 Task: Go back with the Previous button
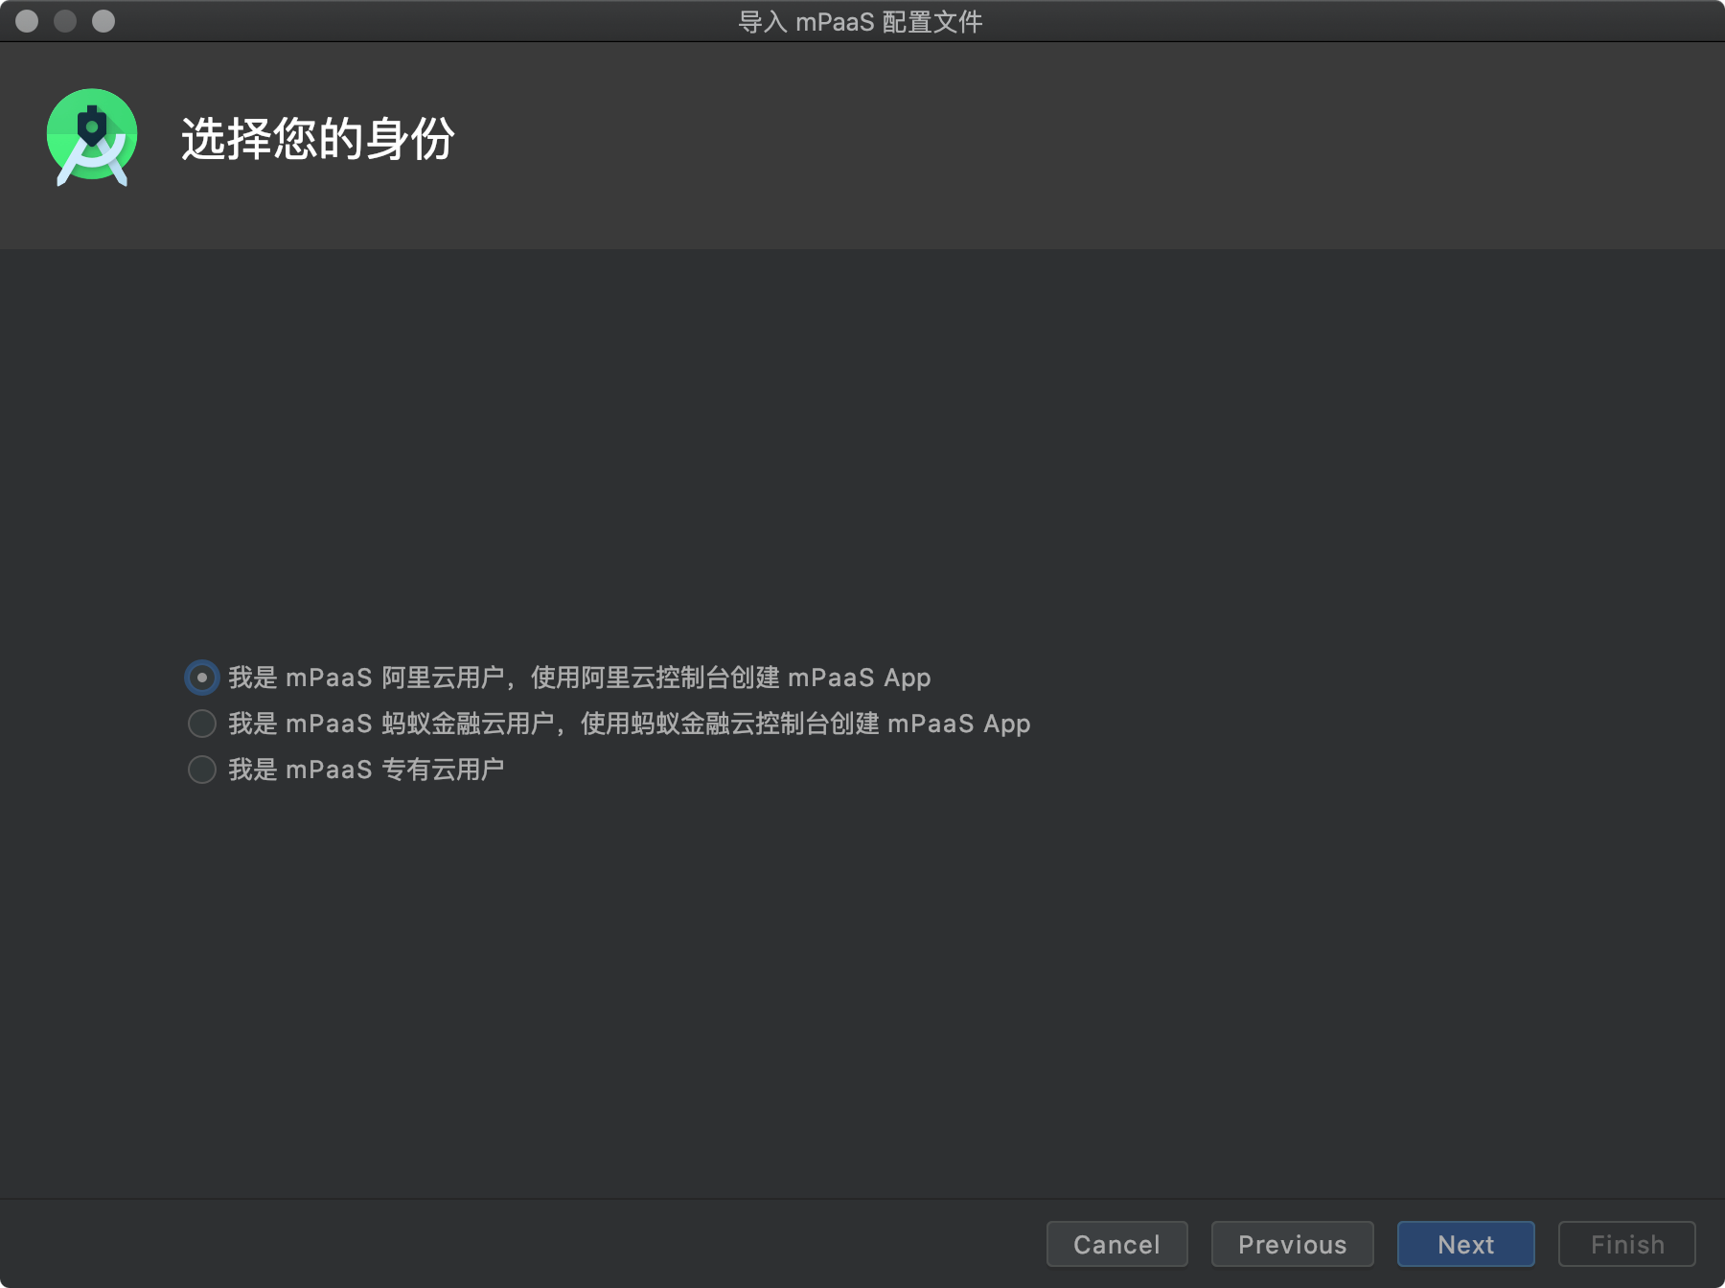point(1292,1244)
